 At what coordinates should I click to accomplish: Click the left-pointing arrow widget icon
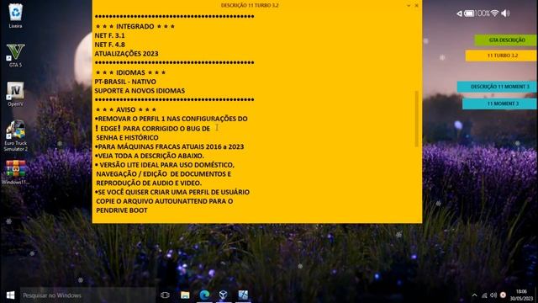[459, 13]
